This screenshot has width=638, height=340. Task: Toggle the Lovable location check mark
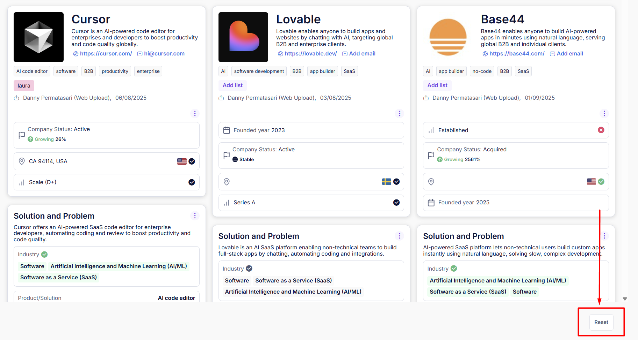pos(396,182)
